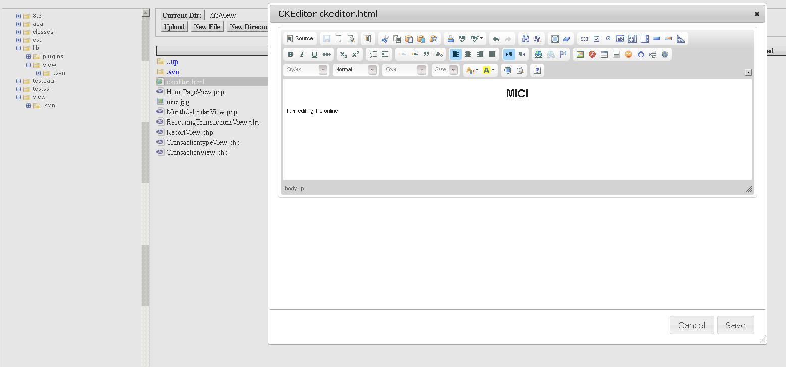Screen dimensions: 786x367
Task: Click the Cut scissors icon
Action: tap(385, 39)
